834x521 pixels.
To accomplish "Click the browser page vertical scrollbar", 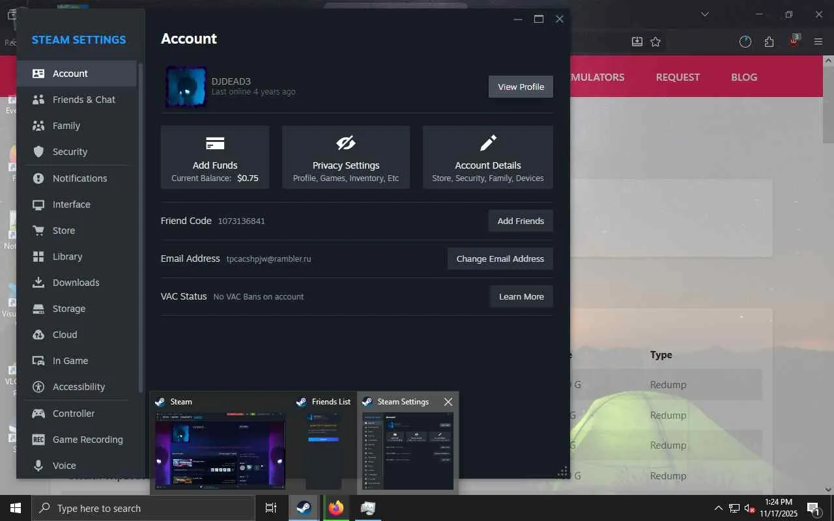I will (829, 103).
